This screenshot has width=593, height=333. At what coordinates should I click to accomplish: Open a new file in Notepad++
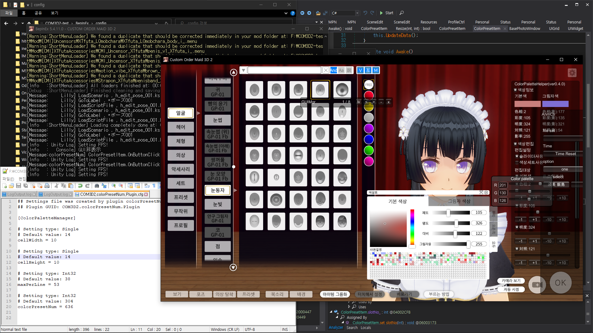4,186
